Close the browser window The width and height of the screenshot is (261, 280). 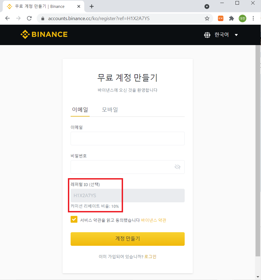(x=253, y=3)
